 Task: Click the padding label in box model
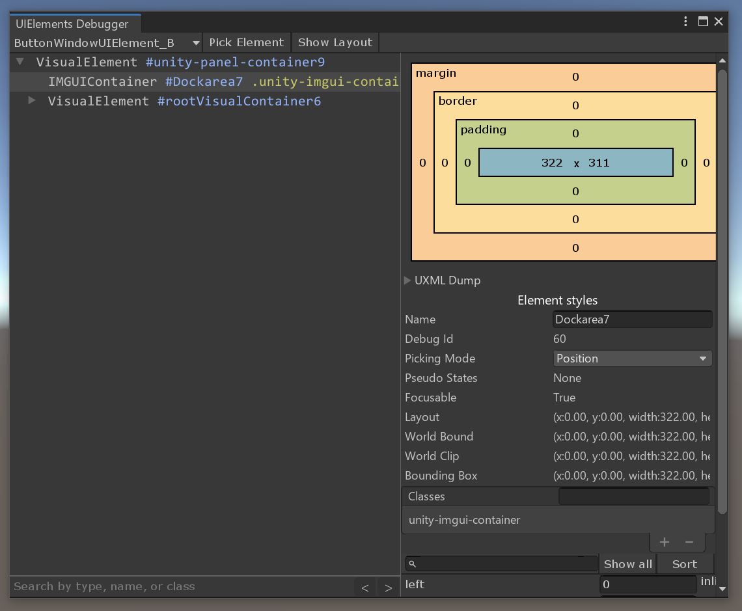[483, 129]
